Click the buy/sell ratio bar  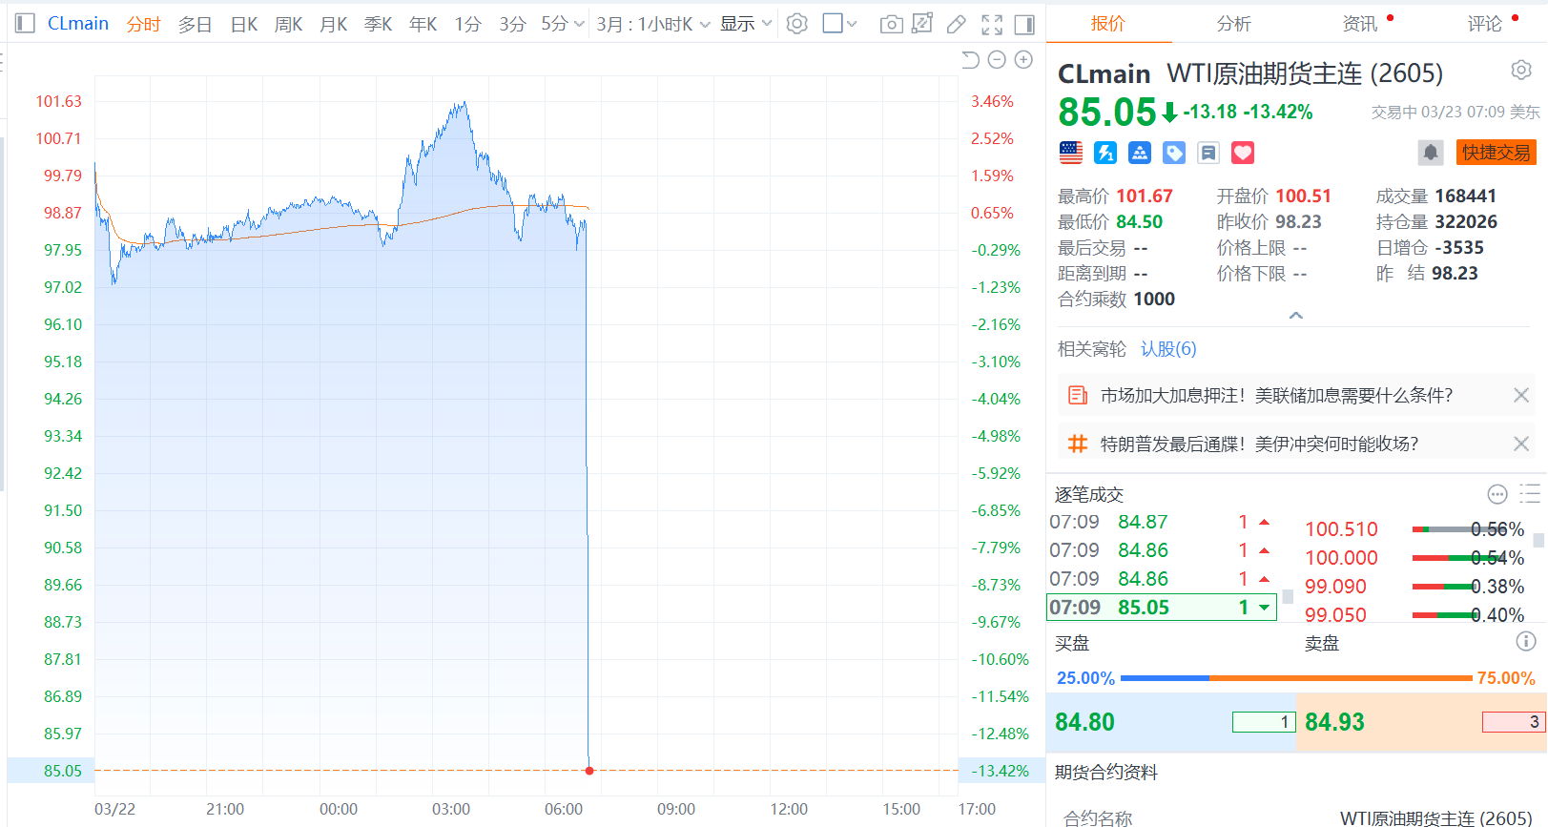(x=1295, y=678)
